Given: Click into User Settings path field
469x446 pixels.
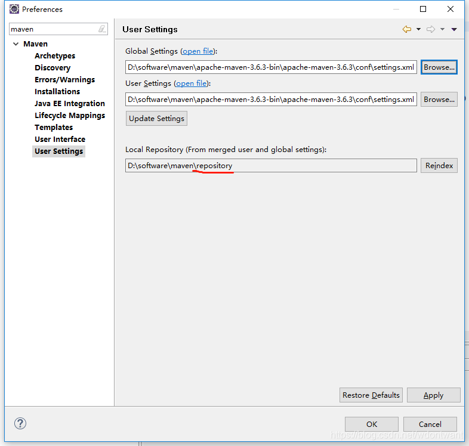Looking at the screenshot, I should coord(271,99).
